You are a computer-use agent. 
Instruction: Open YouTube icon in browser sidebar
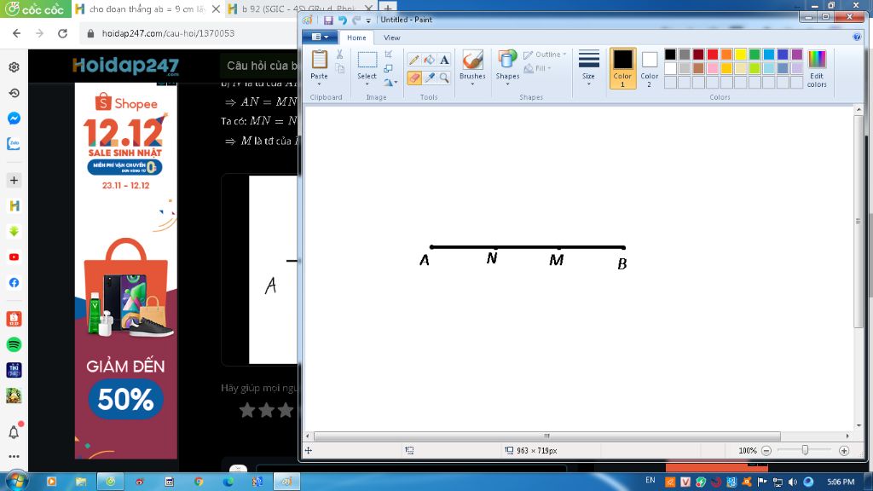coord(14,257)
